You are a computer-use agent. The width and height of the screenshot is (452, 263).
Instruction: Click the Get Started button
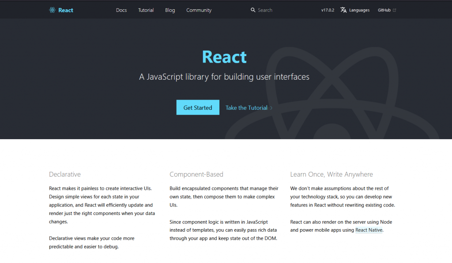[198, 107]
